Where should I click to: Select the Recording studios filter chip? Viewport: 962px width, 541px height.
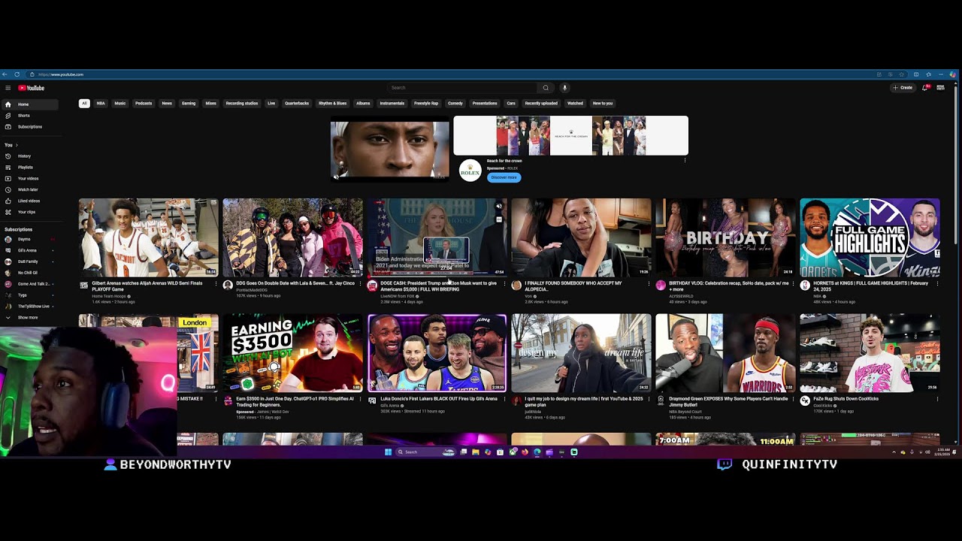pos(242,103)
